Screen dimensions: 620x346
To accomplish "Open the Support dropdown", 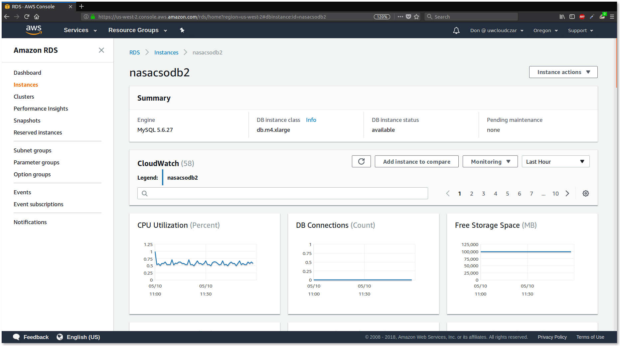I will pyautogui.click(x=580, y=31).
